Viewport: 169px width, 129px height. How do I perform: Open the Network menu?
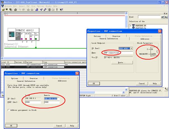(x=8, y=6)
